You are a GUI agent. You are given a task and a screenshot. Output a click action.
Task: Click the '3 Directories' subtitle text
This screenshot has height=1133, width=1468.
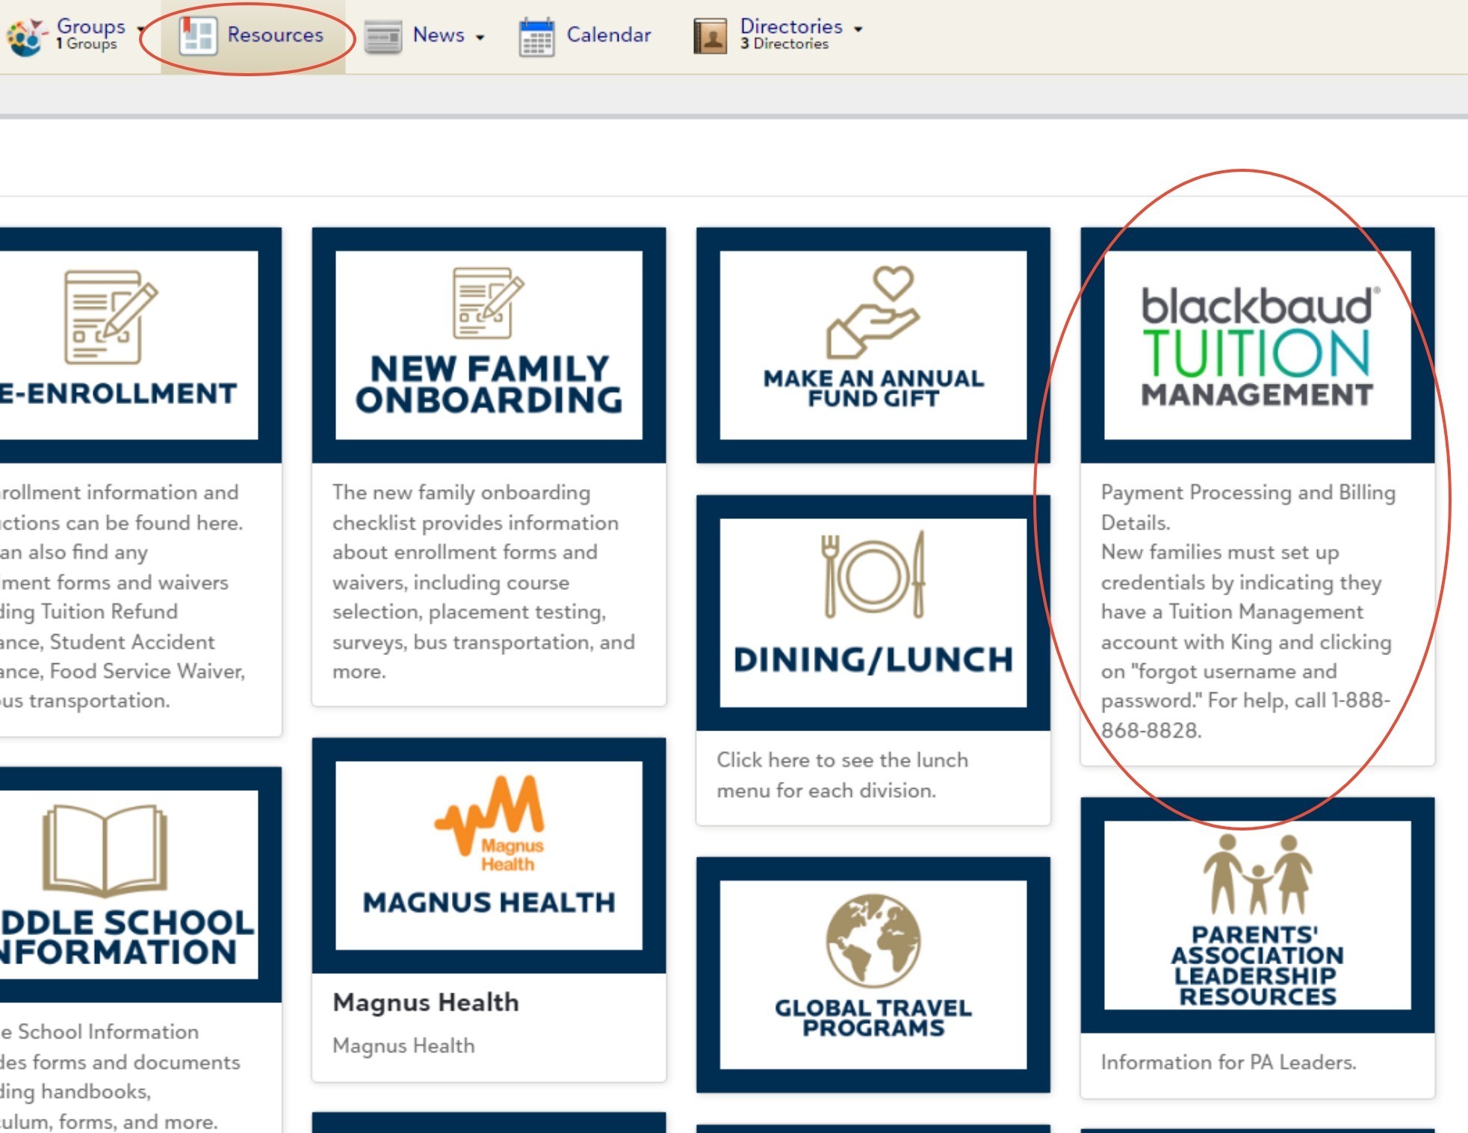(784, 44)
